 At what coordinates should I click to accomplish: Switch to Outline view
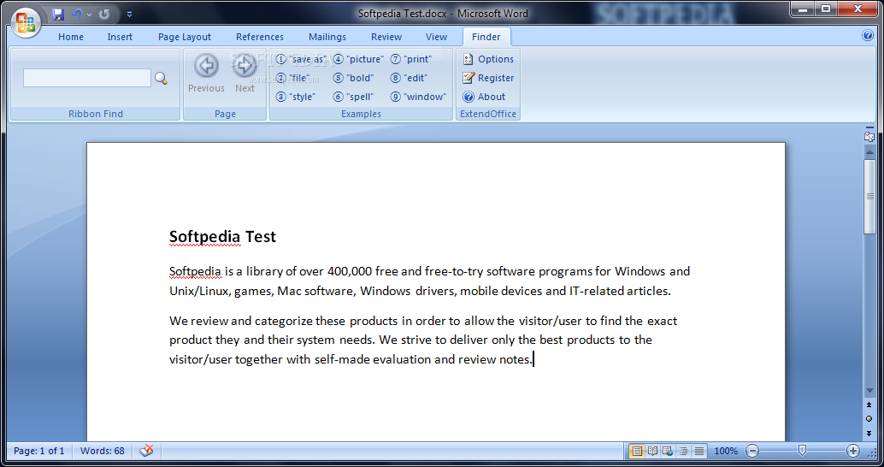coord(683,451)
